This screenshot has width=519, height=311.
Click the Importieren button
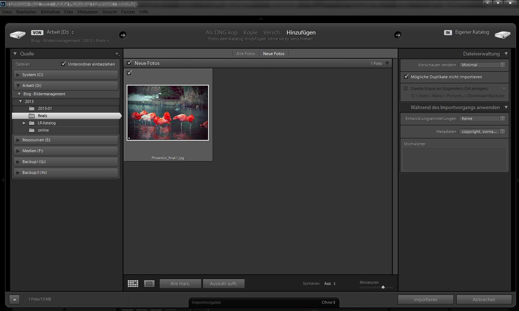[x=426, y=300]
